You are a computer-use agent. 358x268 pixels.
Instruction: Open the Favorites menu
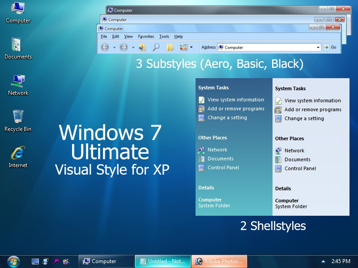point(146,37)
